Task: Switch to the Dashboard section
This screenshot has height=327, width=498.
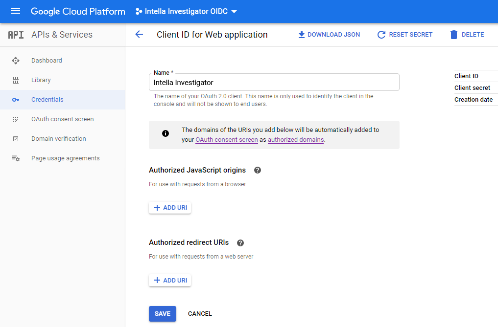Action: tap(47, 60)
